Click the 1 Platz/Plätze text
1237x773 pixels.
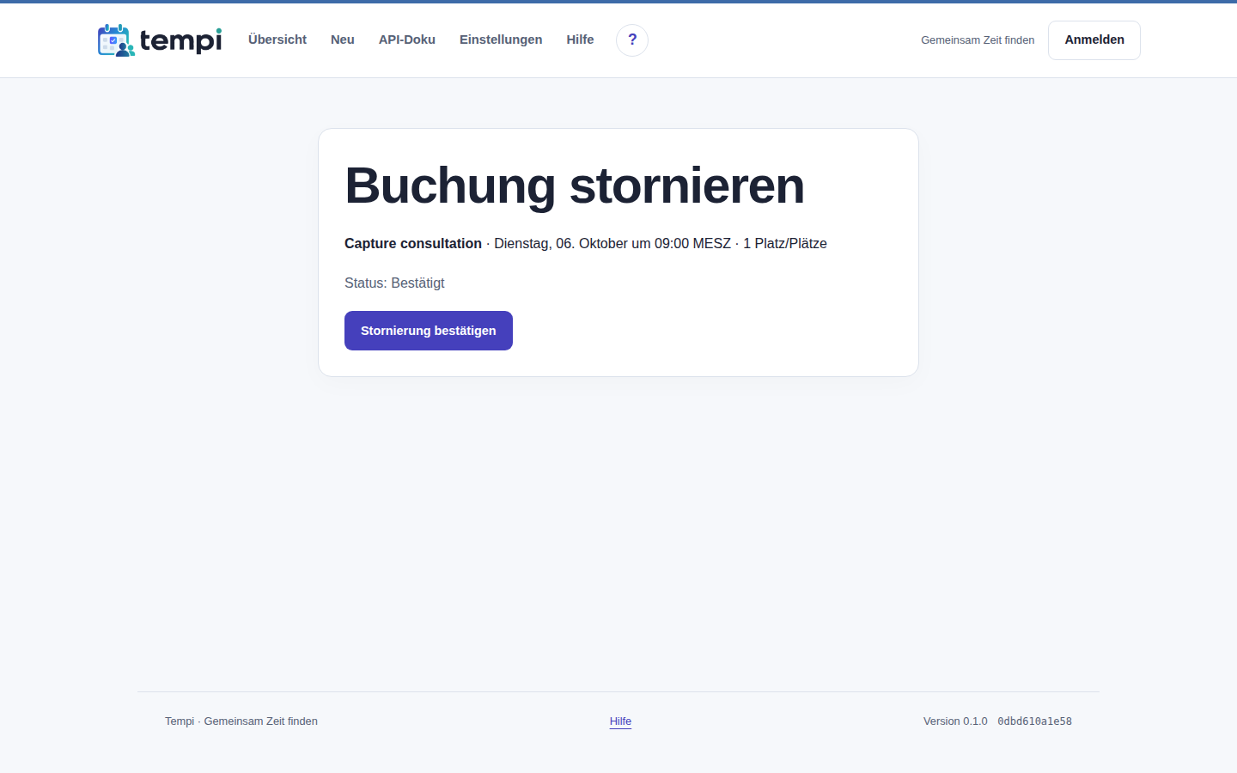[x=785, y=244]
